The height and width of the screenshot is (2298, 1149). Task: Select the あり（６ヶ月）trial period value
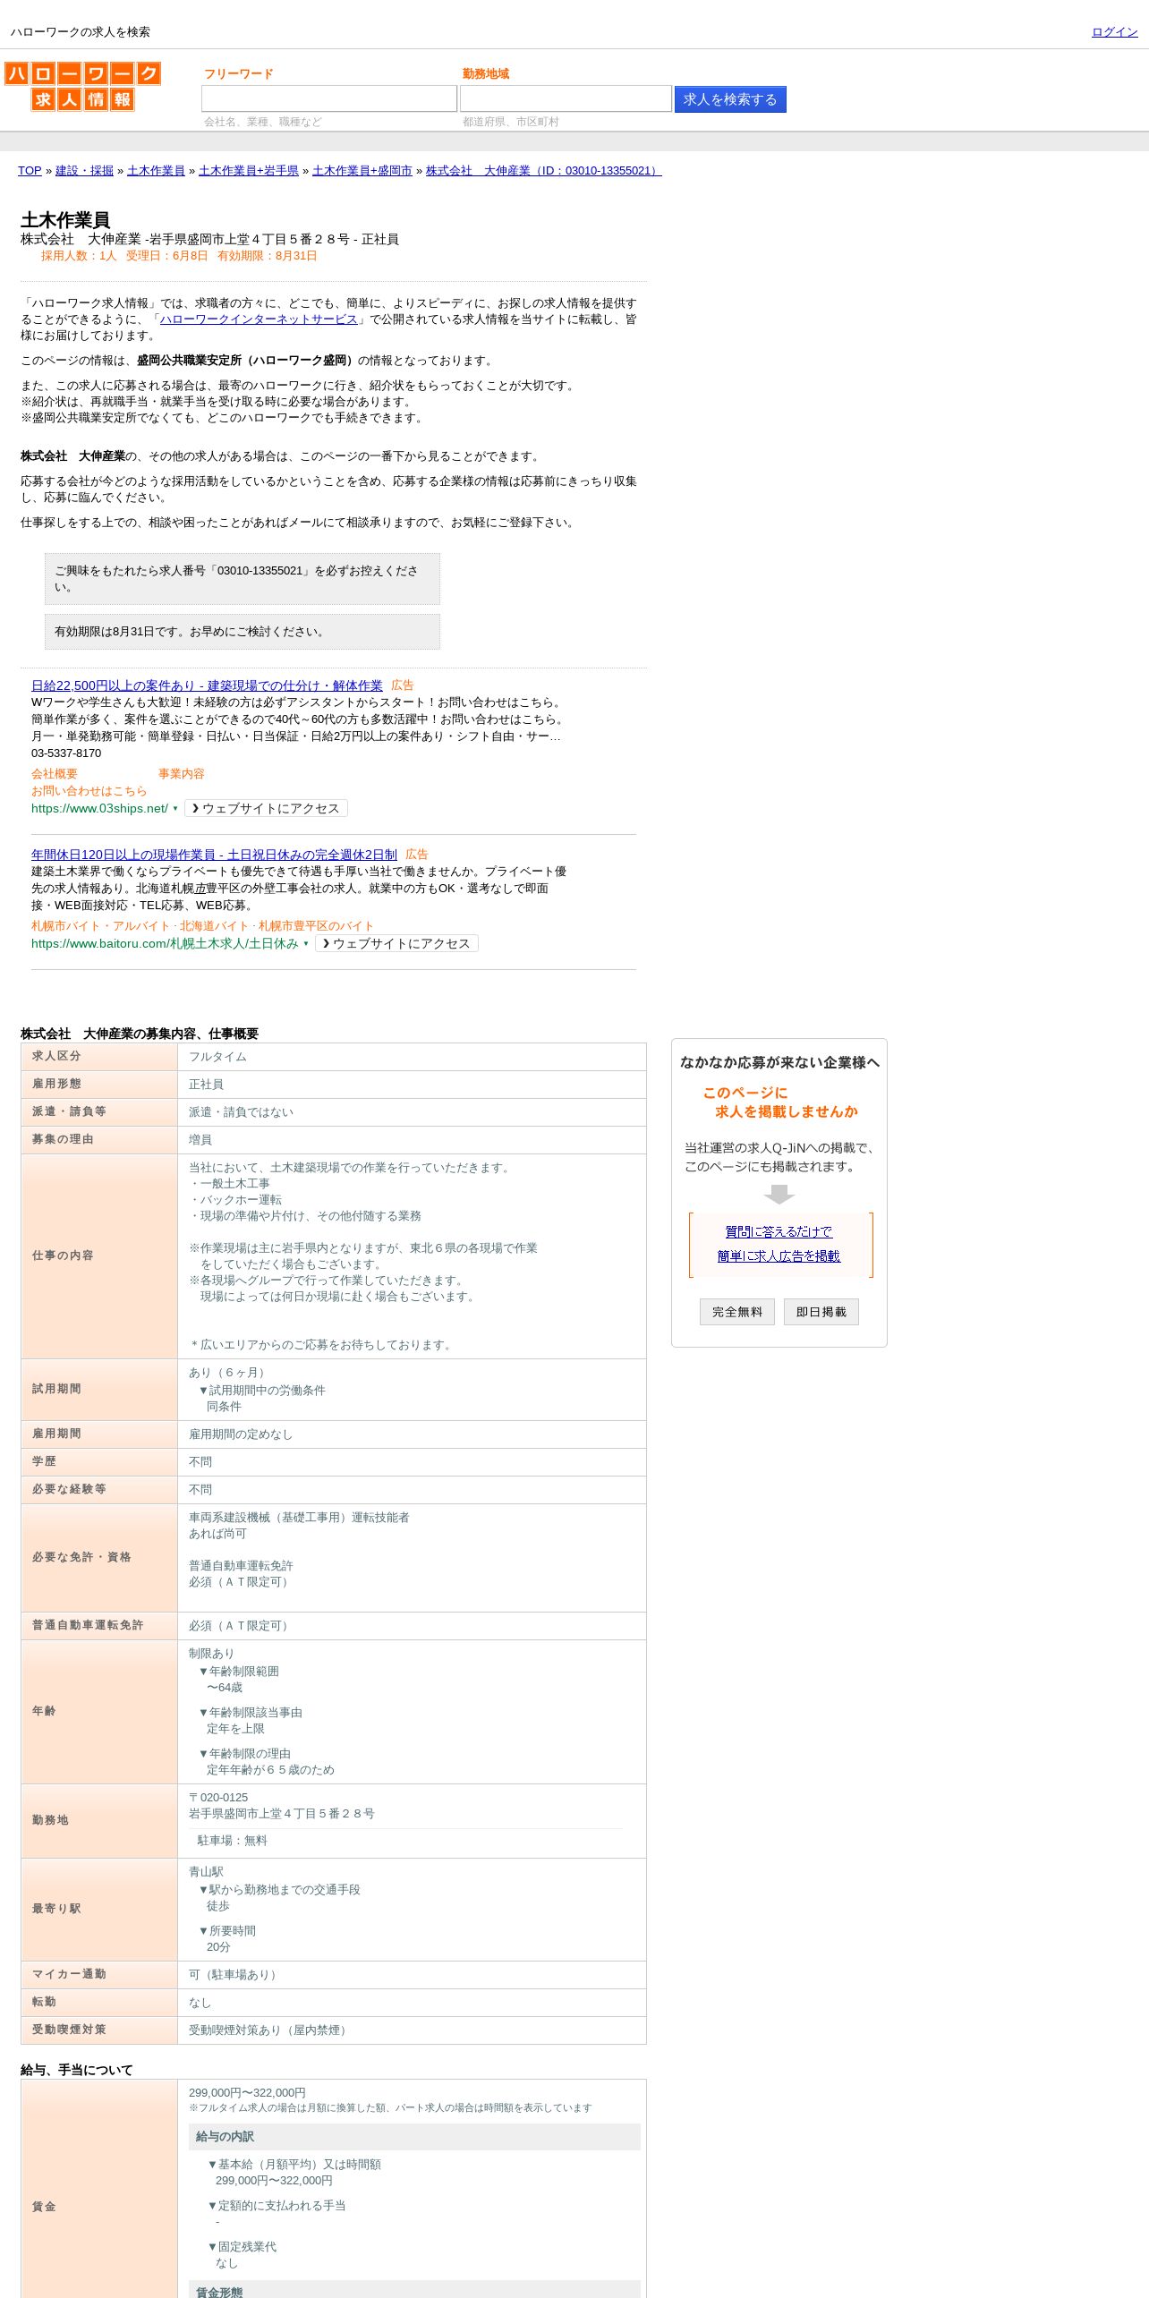tap(229, 1373)
